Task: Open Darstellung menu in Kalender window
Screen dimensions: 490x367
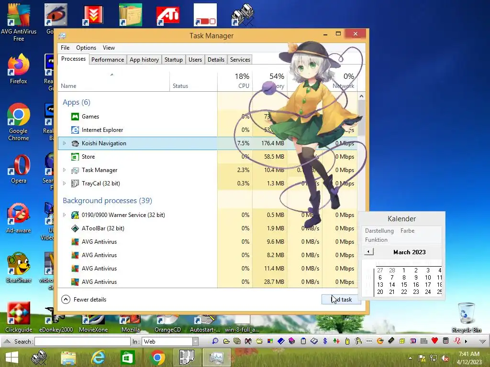Action: coord(379,231)
